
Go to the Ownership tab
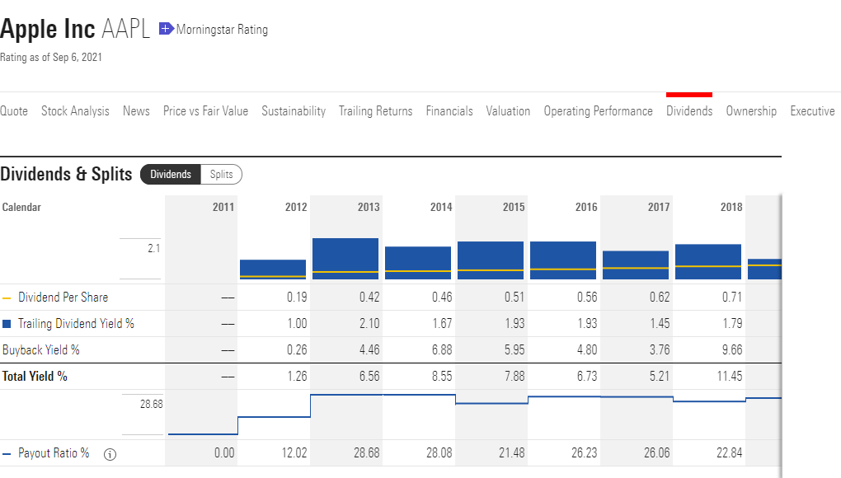[x=751, y=111]
